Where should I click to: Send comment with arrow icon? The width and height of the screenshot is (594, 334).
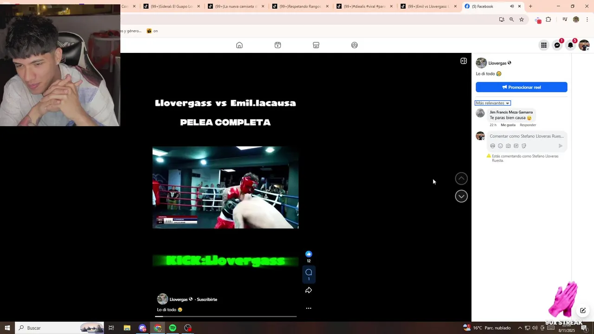coord(561,146)
